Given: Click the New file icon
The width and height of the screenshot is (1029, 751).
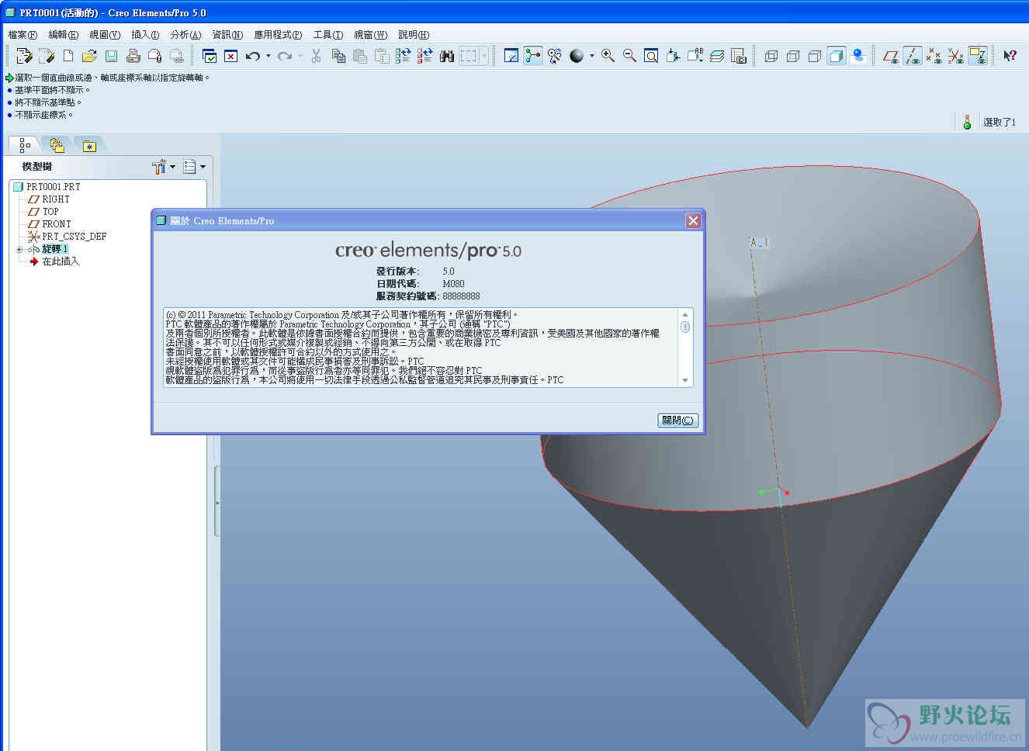Looking at the screenshot, I should pos(68,56).
